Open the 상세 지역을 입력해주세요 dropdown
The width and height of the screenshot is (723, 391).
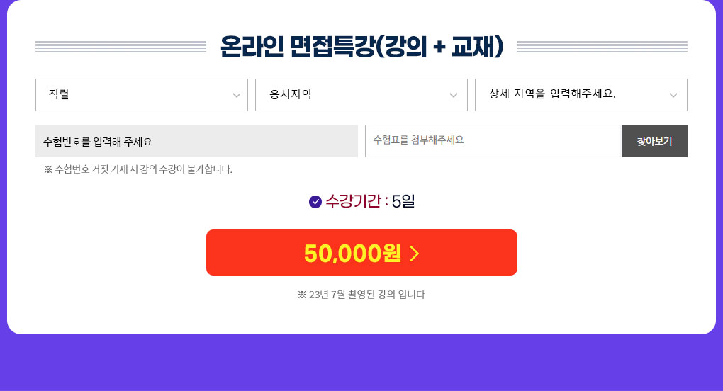click(x=581, y=95)
